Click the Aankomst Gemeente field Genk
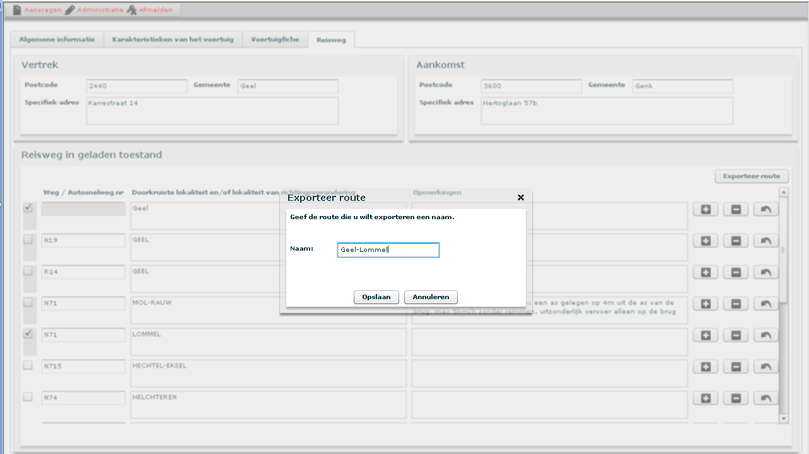Screen dimensions: 809x454 [683, 86]
